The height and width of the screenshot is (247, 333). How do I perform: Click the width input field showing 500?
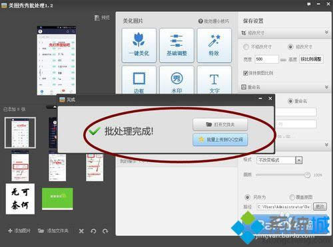(266, 59)
